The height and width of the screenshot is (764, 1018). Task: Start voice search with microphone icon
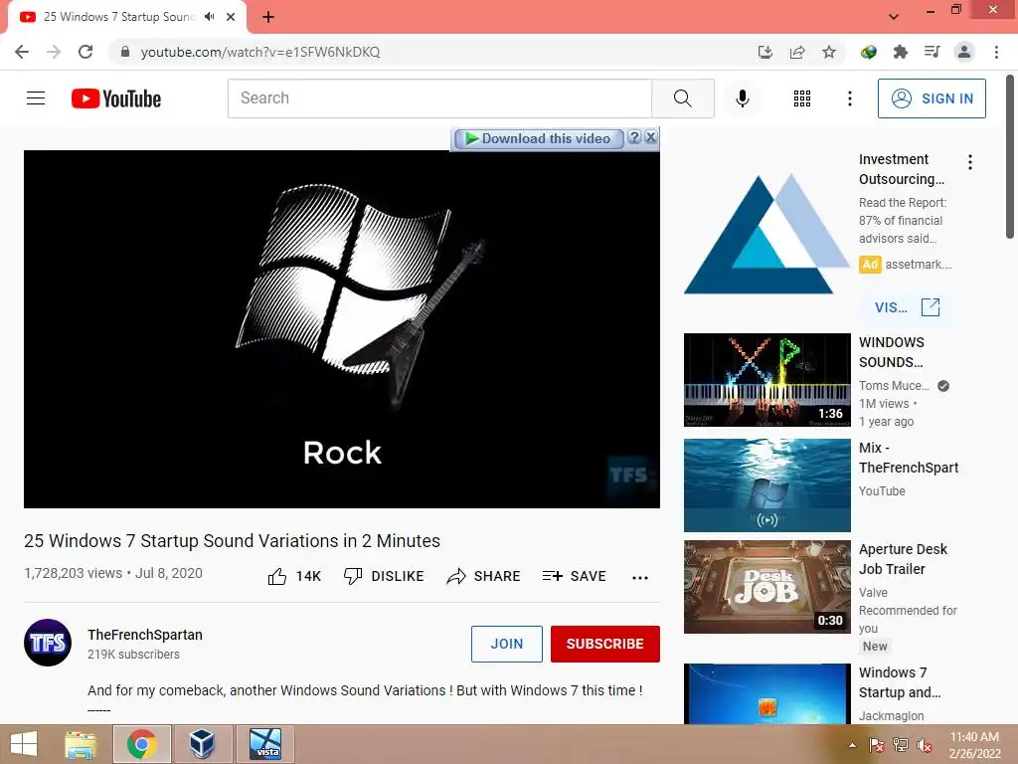coord(742,98)
